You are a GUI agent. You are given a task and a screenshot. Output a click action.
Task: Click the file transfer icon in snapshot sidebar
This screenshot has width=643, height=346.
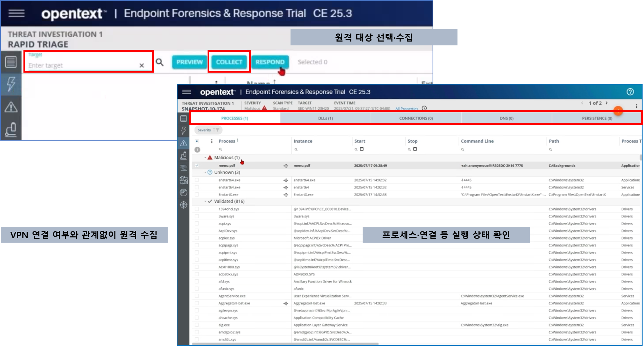[183, 180]
